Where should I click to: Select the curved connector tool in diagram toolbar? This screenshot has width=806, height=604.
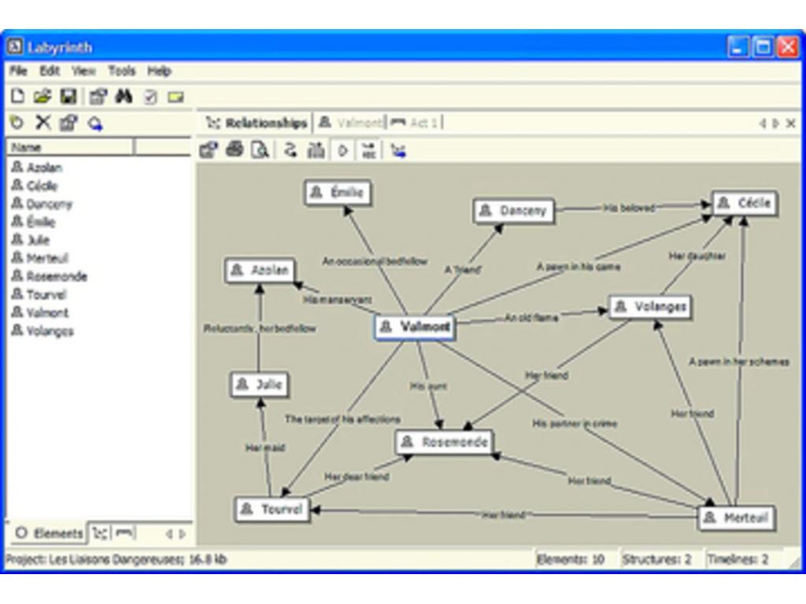[x=290, y=150]
